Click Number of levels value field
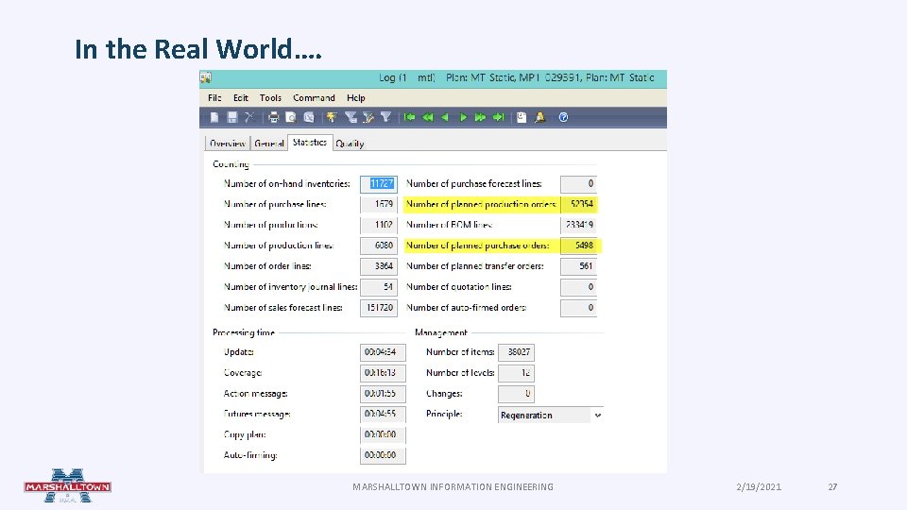907x510 pixels. point(516,373)
